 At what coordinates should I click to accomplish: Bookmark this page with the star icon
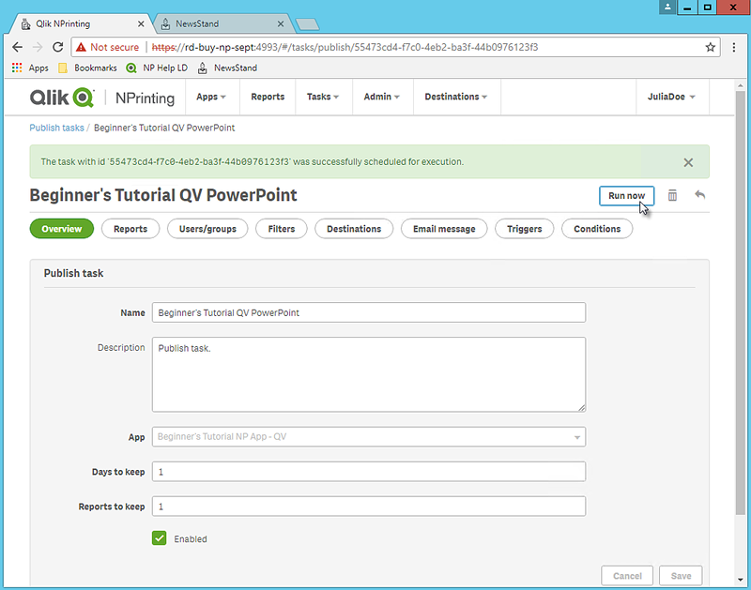(x=711, y=47)
